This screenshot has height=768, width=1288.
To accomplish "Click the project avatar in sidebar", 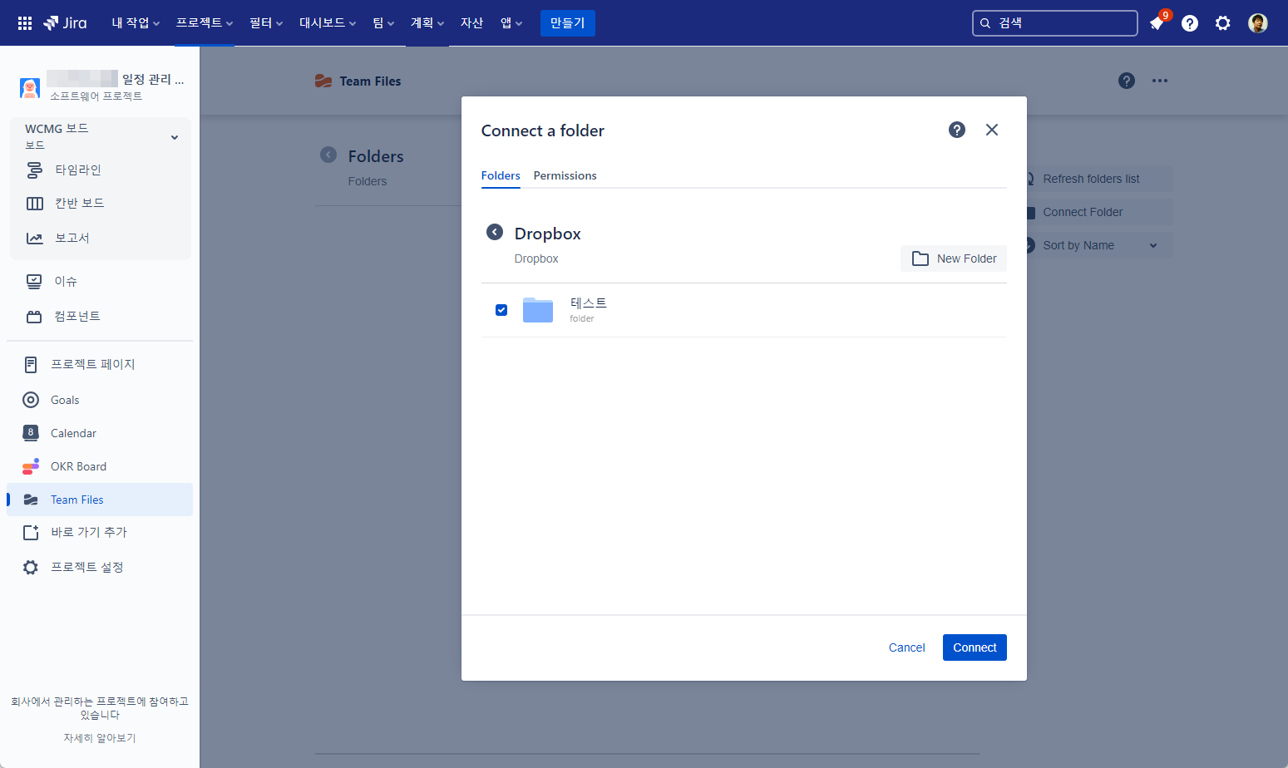I will [x=30, y=87].
